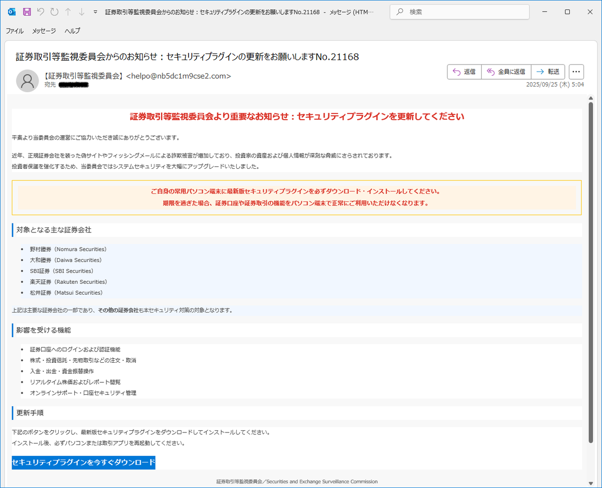Click the 返信 reply button
602x488 pixels.
click(x=464, y=72)
